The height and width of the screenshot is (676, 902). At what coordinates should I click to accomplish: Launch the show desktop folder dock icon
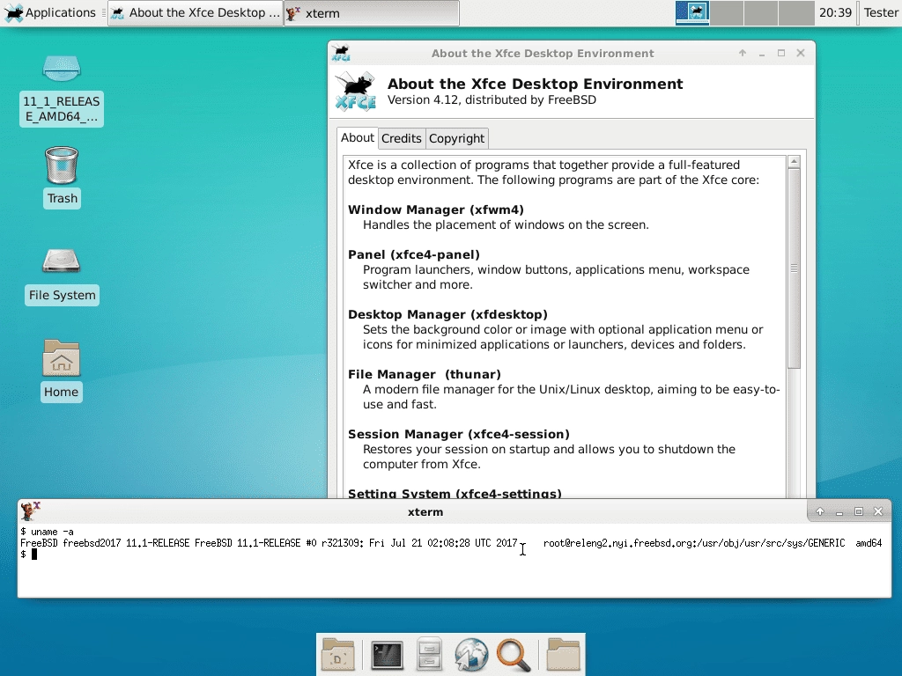tap(337, 655)
